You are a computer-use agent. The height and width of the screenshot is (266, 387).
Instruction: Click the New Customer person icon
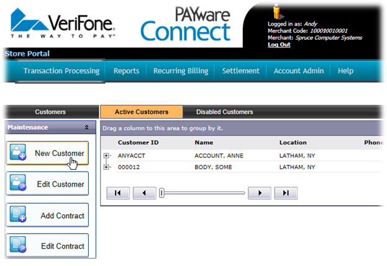(18, 152)
